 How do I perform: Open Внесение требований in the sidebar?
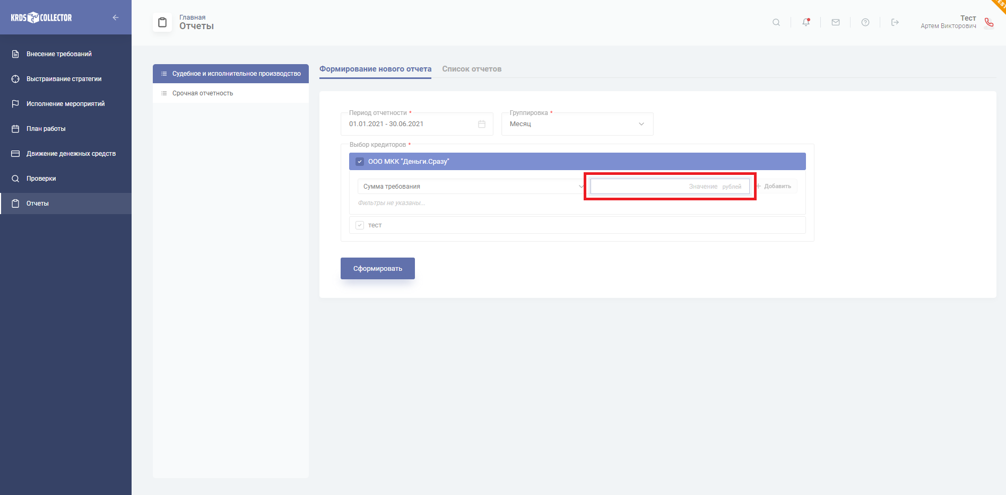66,54
